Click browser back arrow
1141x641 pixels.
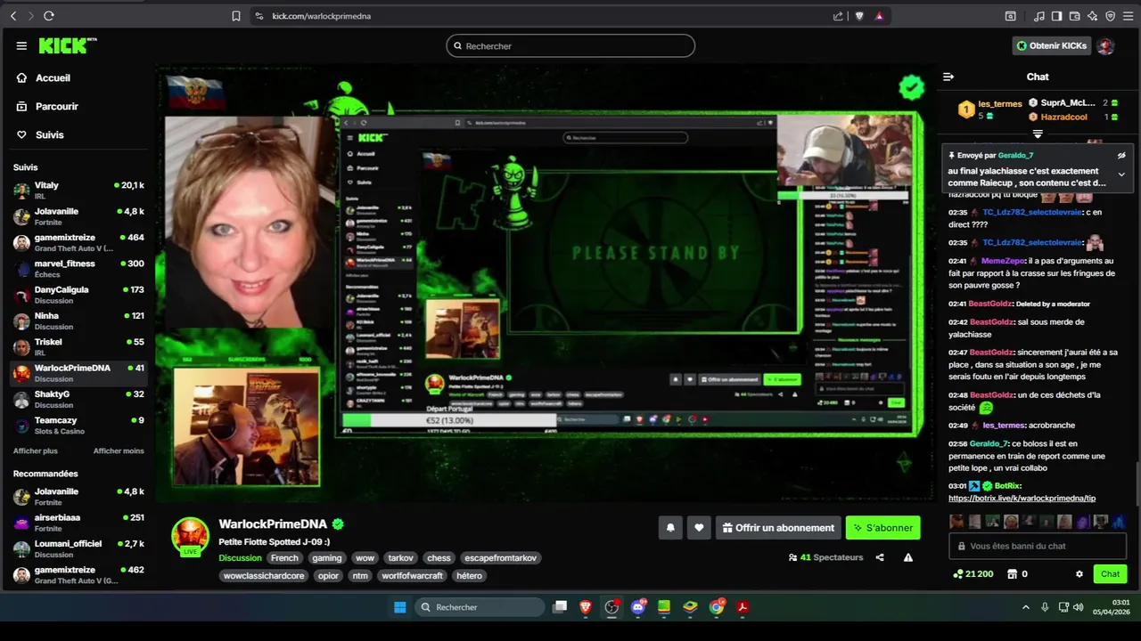click(13, 16)
